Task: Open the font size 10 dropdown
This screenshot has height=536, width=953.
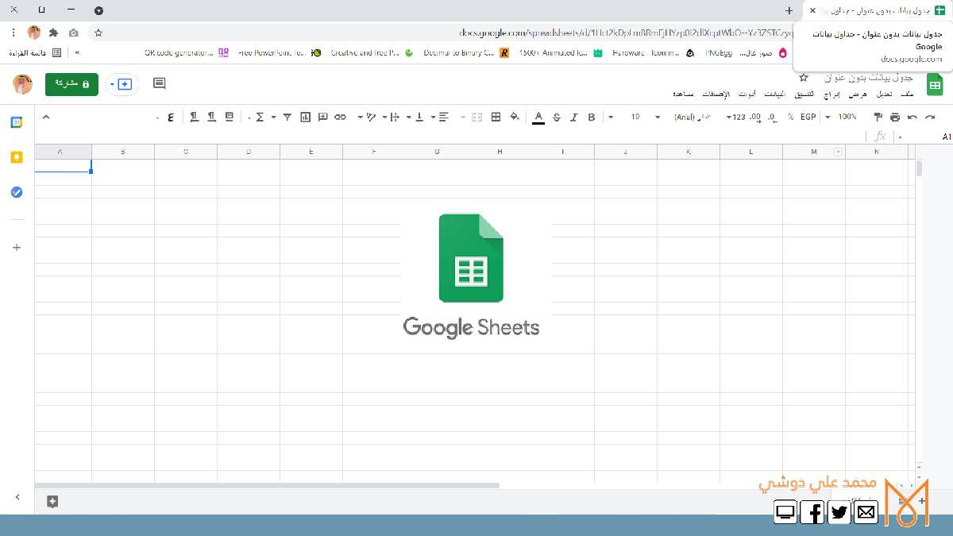Action: [x=645, y=118]
